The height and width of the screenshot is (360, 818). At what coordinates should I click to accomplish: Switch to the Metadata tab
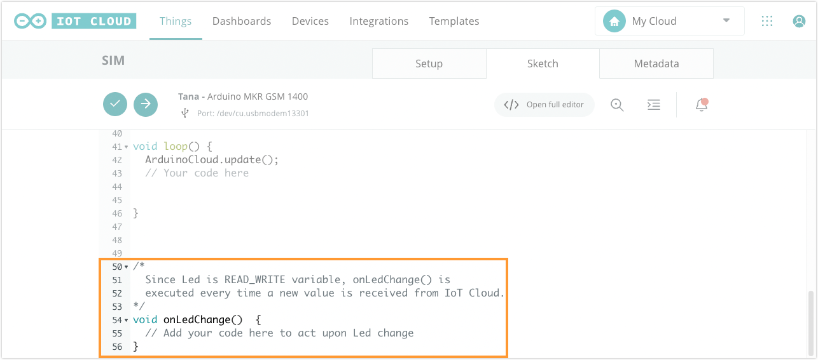click(656, 63)
